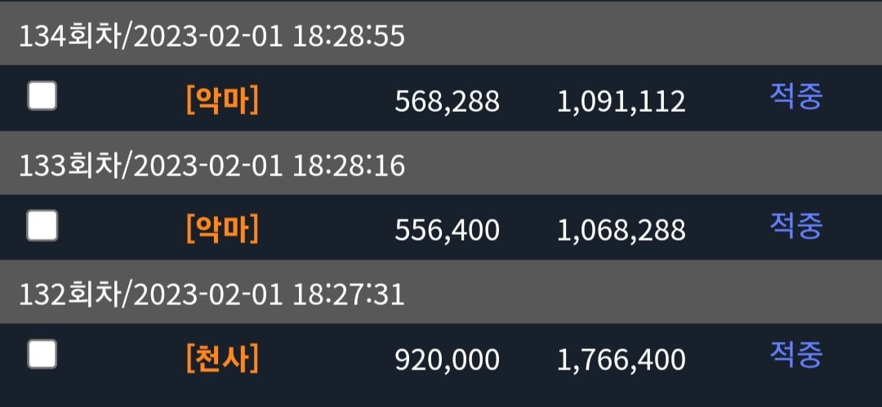Image resolution: width=882 pixels, height=407 pixels.
Task: Click the orange [천사] pick label
Action: pyautogui.click(x=222, y=359)
